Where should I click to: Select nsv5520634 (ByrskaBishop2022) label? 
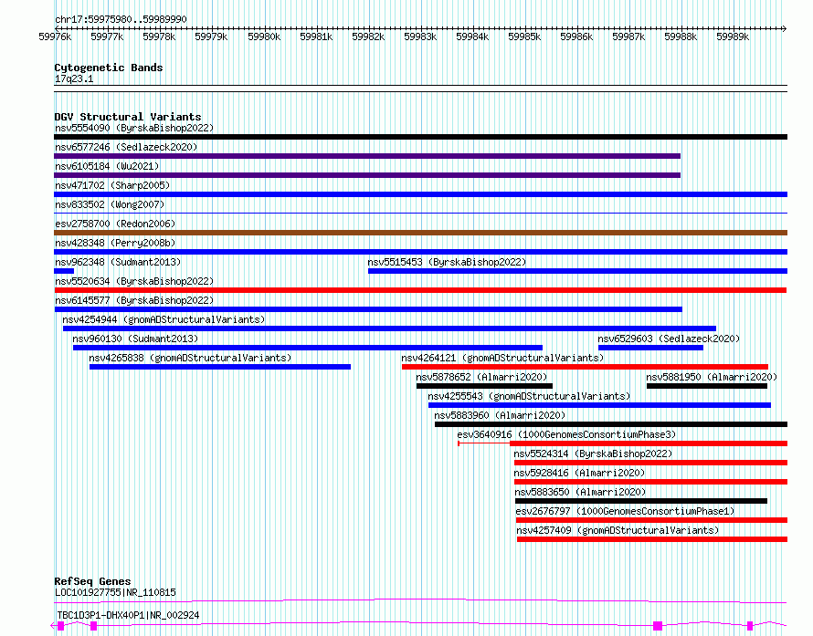point(134,281)
